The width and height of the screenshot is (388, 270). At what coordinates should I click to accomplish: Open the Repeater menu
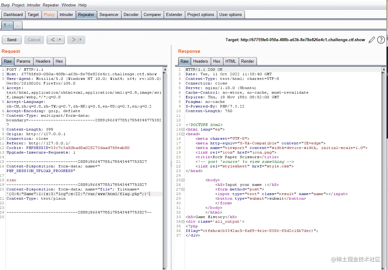(x=51, y=5)
